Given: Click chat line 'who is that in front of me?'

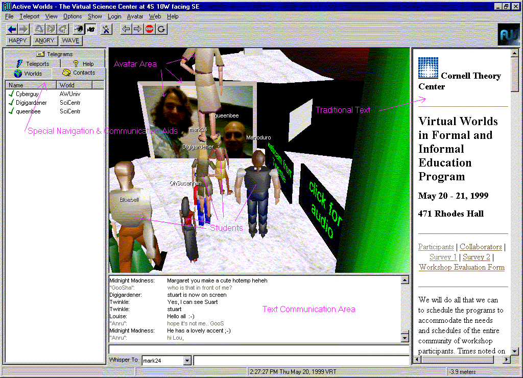Looking at the screenshot, I should [200, 288].
